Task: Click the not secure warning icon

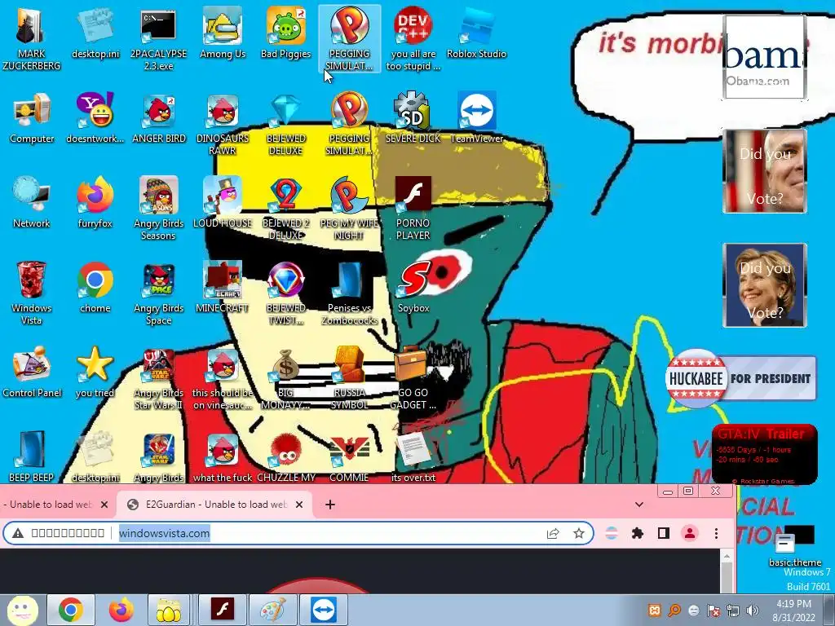Action: [18, 533]
